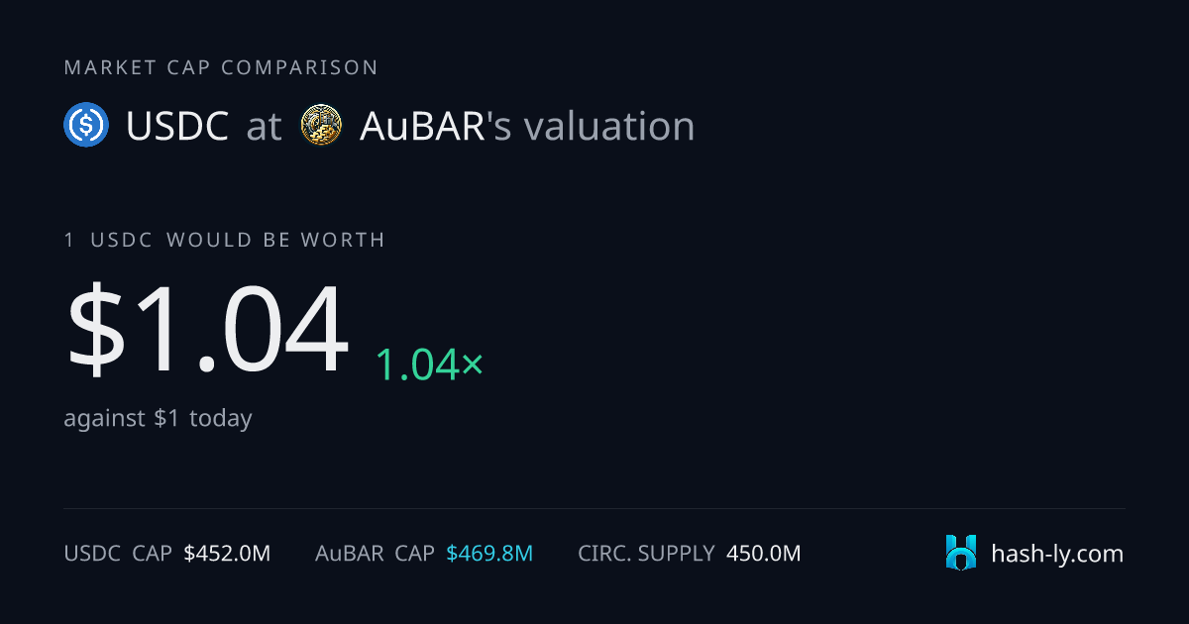Click the $452.0M USDC cap value
Viewport: 1189px width, 624px height.
[227, 554]
